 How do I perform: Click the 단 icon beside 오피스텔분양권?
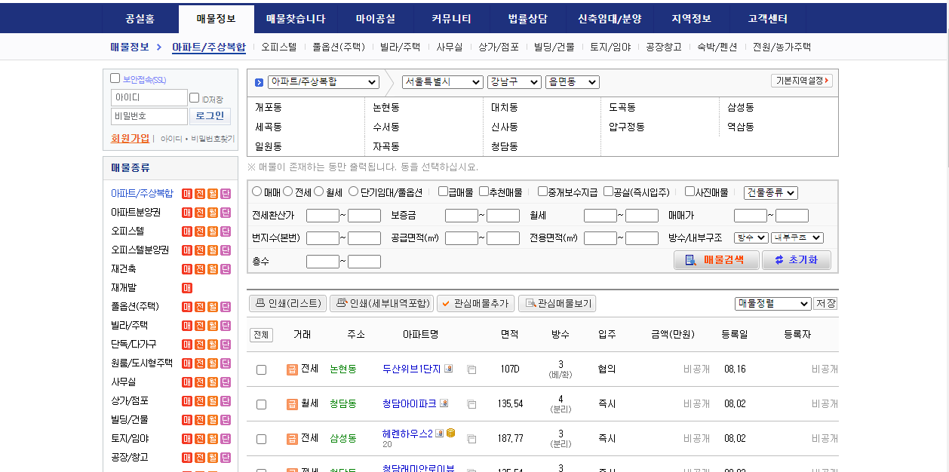click(226, 250)
